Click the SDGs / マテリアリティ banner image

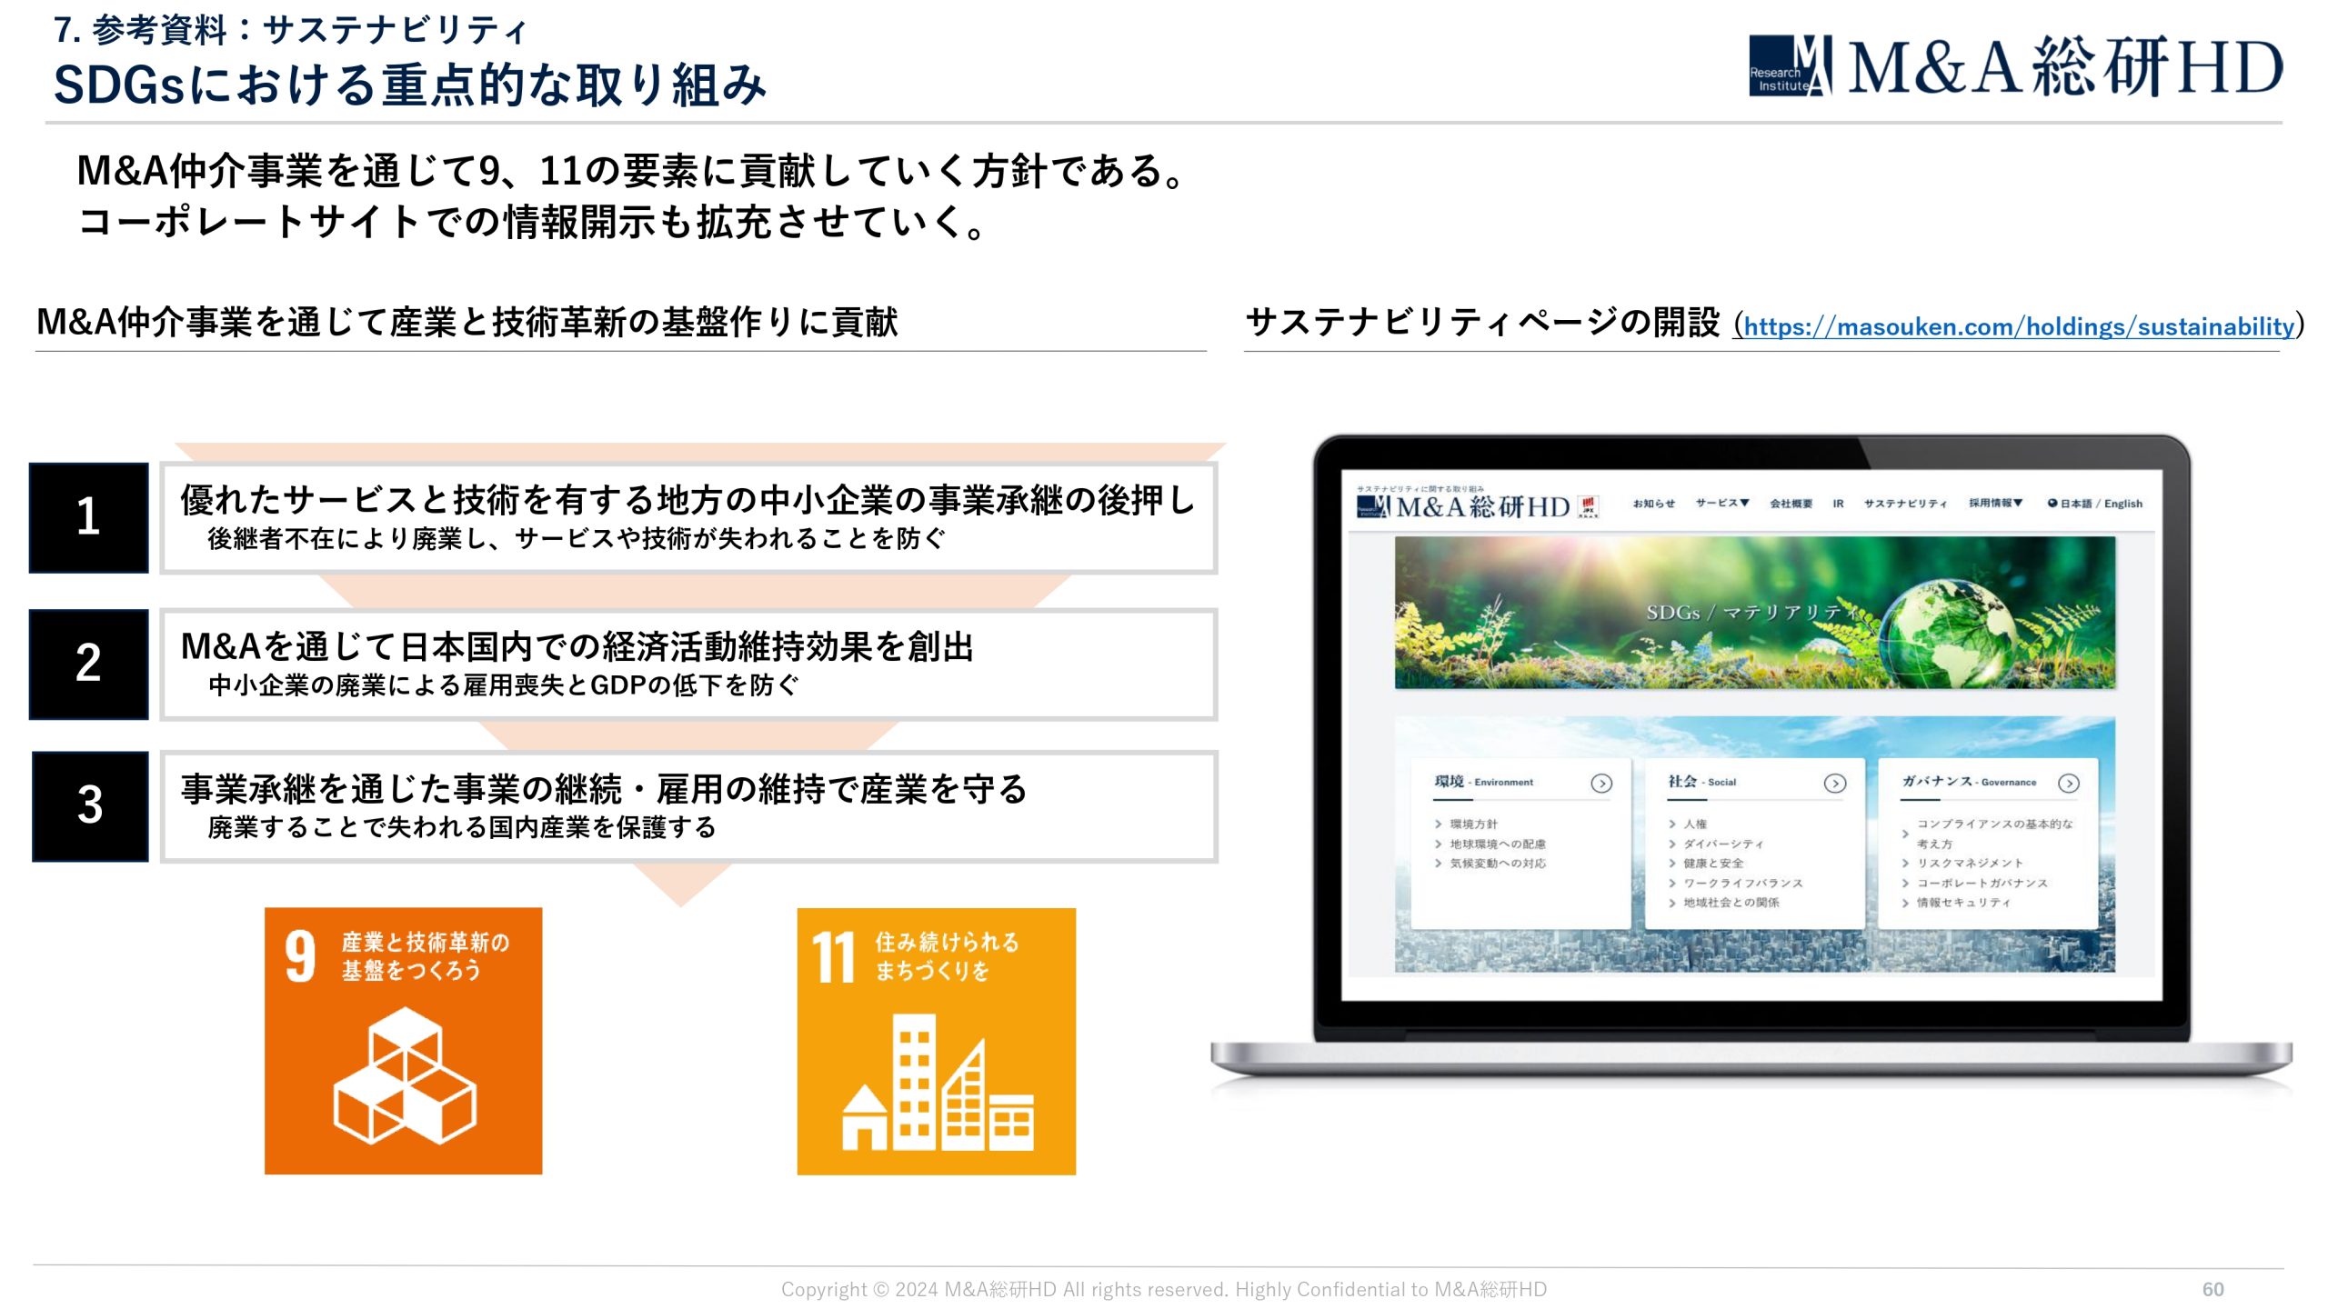1754,612
